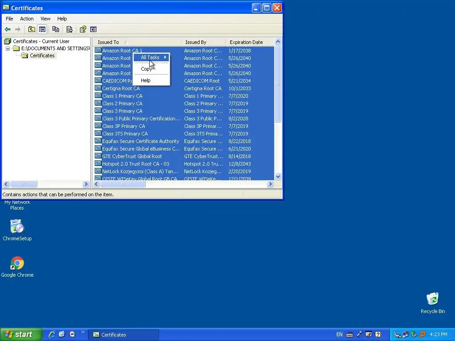The image size is (455, 341).
Task: Click the on-screen keyboard language bar icon
Action: pyautogui.click(x=350, y=335)
